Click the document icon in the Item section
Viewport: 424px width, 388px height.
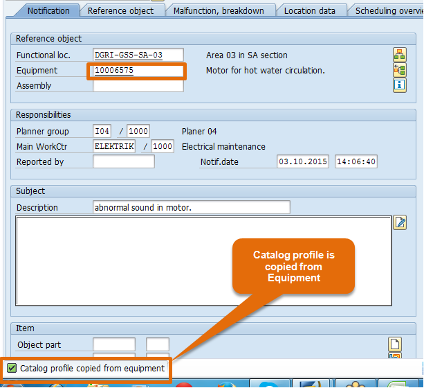pos(395,344)
